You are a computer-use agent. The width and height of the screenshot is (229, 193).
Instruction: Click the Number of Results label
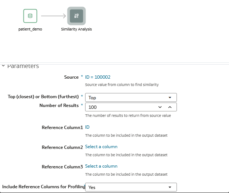coord(59,106)
